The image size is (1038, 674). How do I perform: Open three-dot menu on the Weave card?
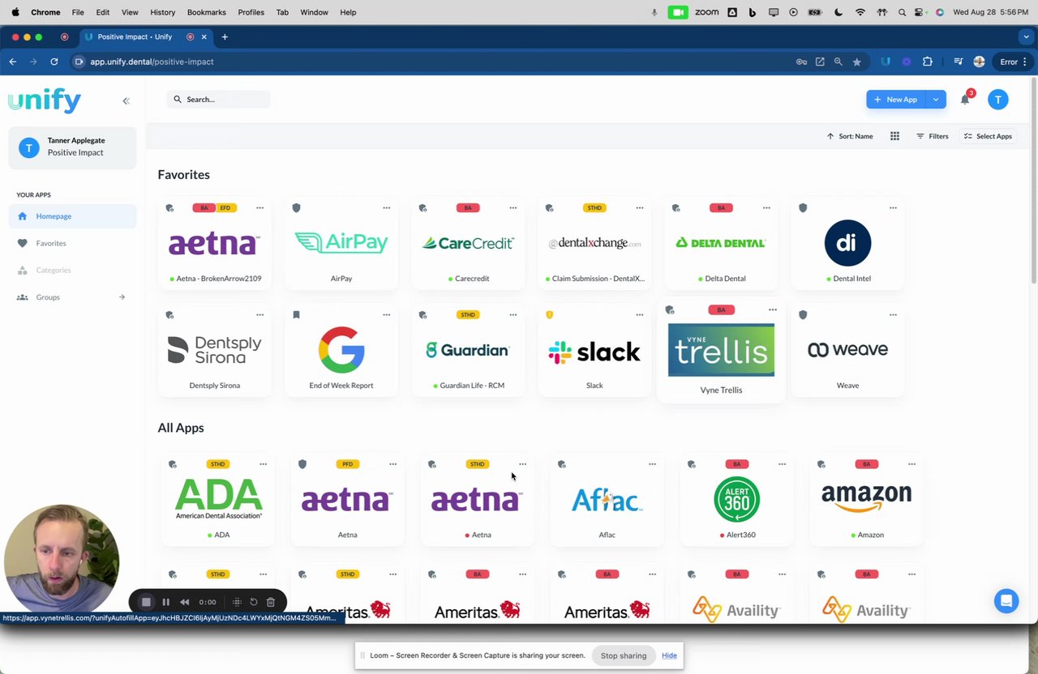(x=892, y=315)
